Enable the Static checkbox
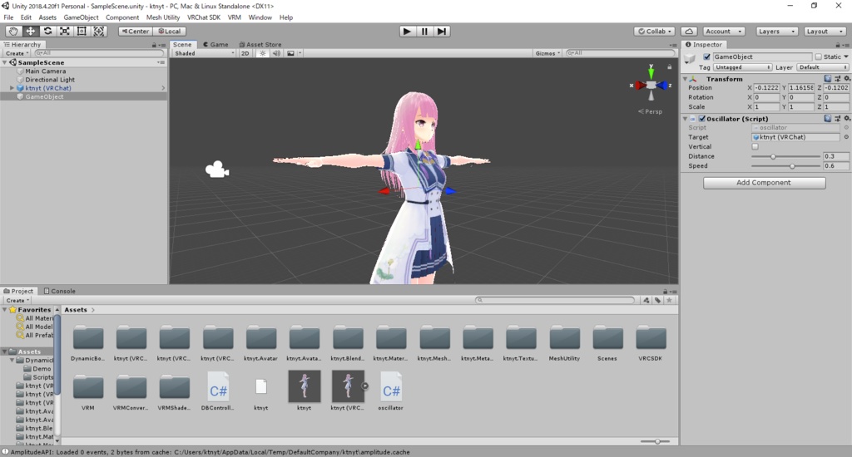Screen dimensions: 852x457 pos(819,57)
